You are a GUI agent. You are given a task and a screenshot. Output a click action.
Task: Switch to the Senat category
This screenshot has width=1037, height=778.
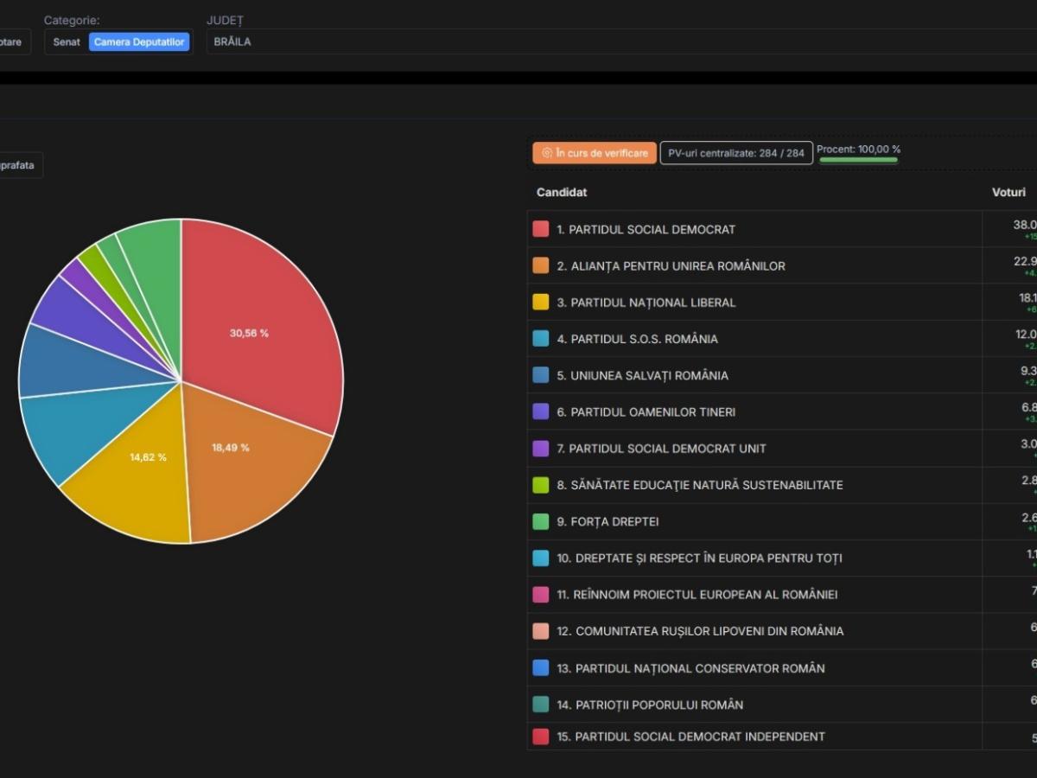pyautogui.click(x=67, y=41)
